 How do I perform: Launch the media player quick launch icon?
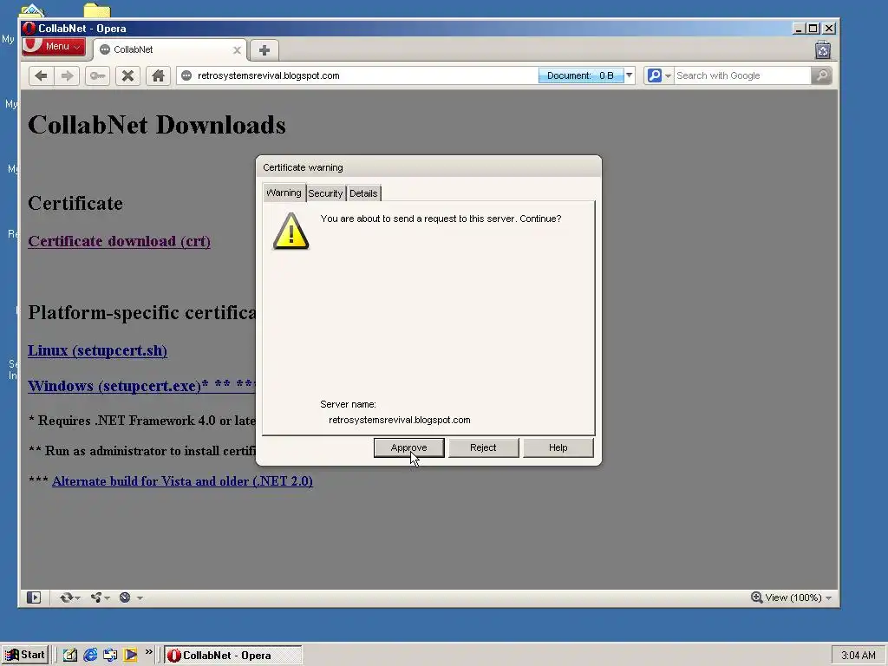130,656
